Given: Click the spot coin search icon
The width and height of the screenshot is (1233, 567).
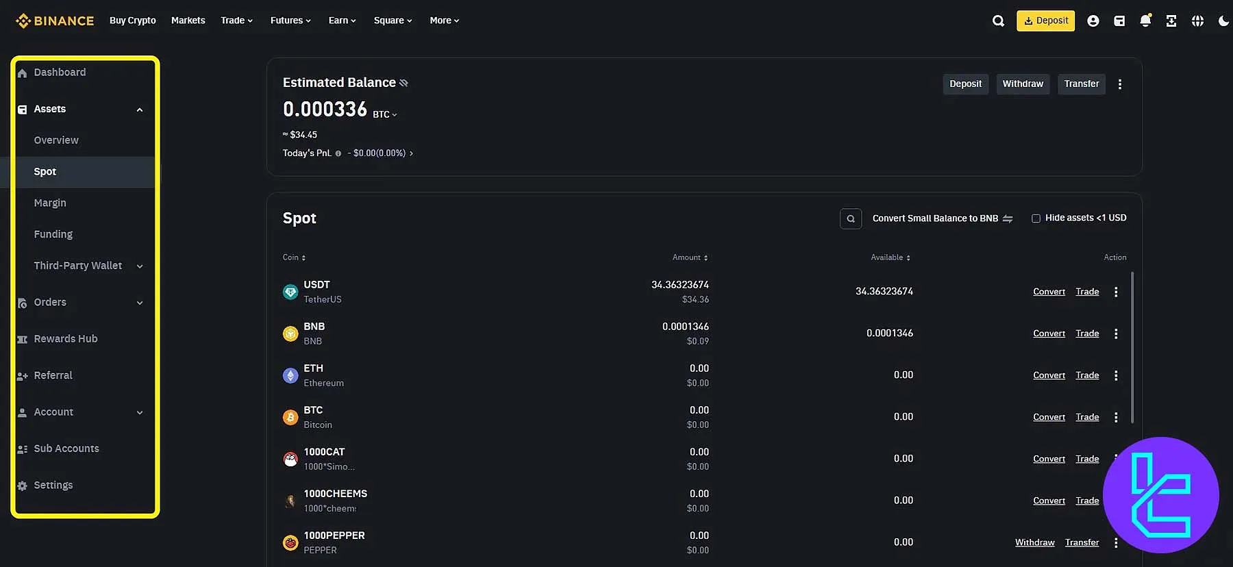Looking at the screenshot, I should (850, 218).
